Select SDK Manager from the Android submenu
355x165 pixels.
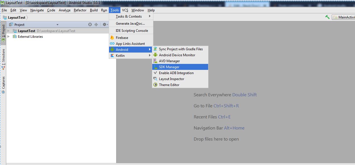coord(169,67)
